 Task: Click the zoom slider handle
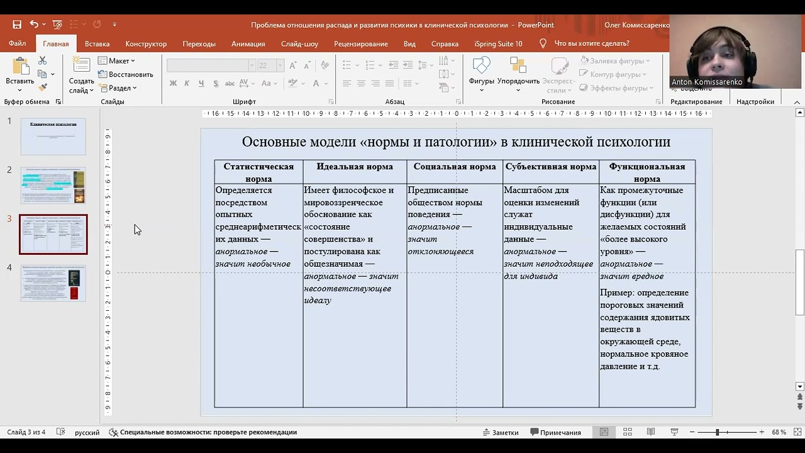pyautogui.click(x=717, y=432)
